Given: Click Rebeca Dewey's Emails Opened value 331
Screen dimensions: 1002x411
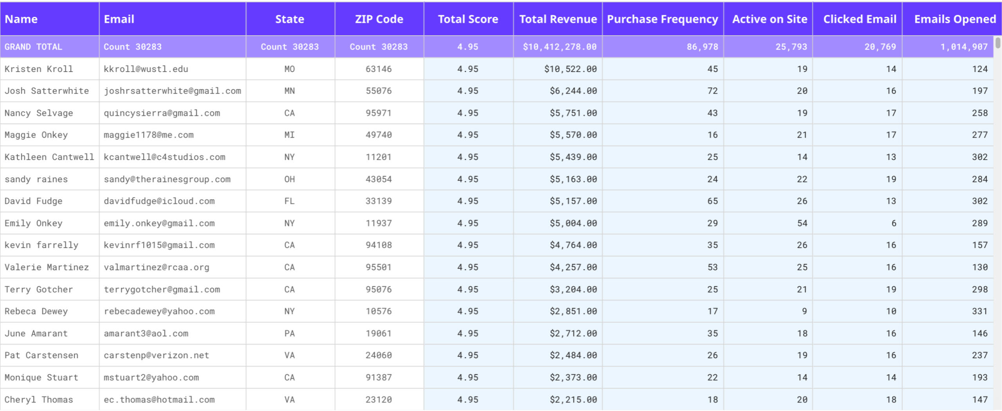Looking at the screenshot, I should pos(979,312).
